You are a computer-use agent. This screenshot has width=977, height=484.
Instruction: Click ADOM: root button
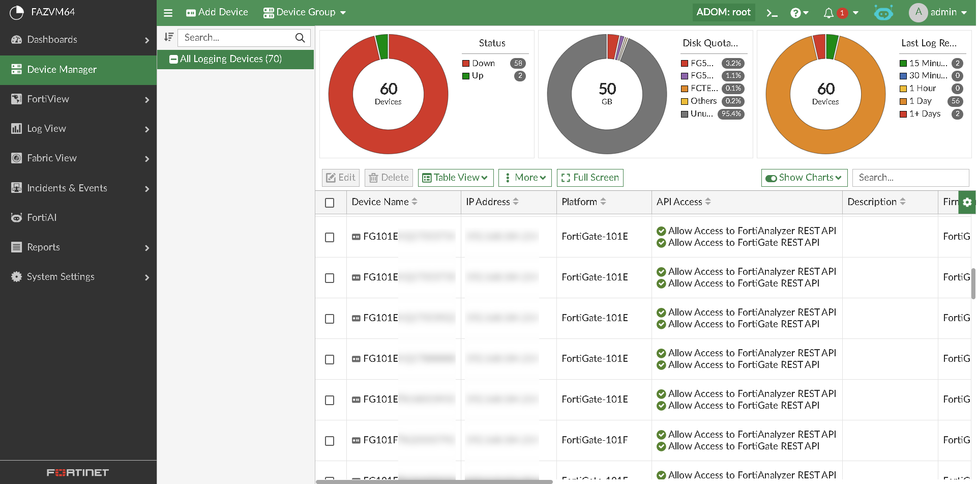coord(723,12)
